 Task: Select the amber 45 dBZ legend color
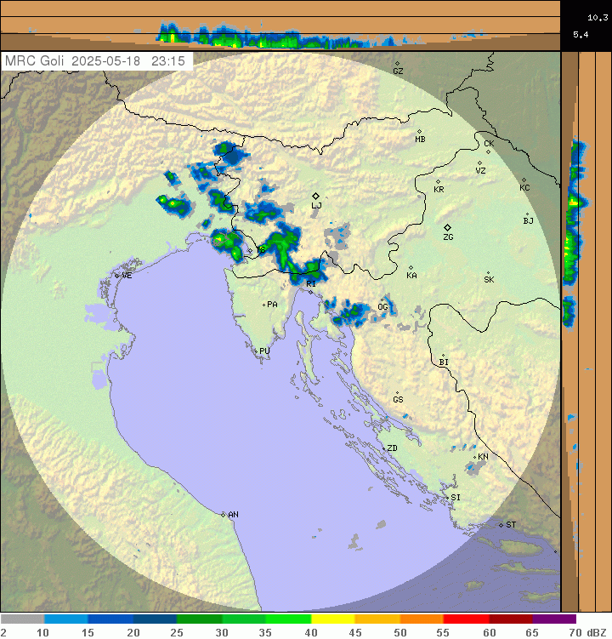pos(377,619)
